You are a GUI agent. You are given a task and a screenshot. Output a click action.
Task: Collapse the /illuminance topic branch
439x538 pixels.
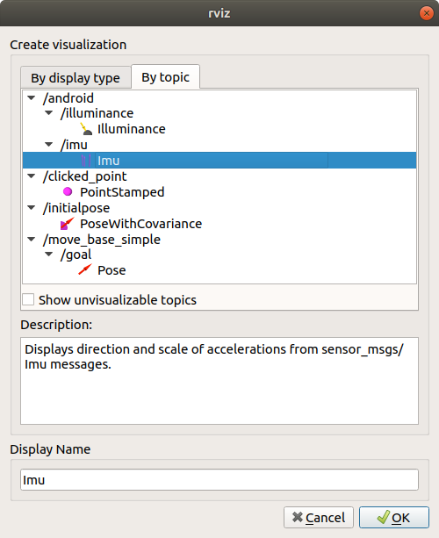click(x=49, y=113)
